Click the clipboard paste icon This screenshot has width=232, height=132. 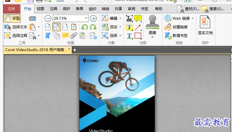(x=32, y=27)
